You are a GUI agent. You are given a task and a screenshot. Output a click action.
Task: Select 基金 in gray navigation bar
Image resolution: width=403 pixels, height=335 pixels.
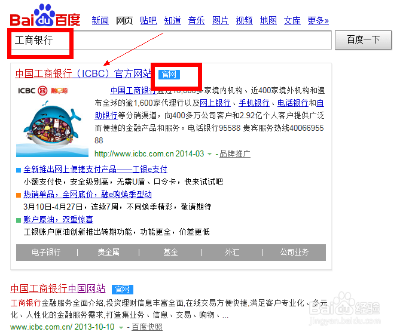[170, 253]
